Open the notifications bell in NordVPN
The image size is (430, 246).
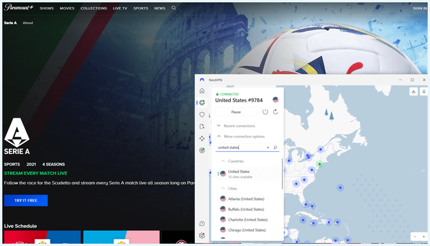coord(424,92)
